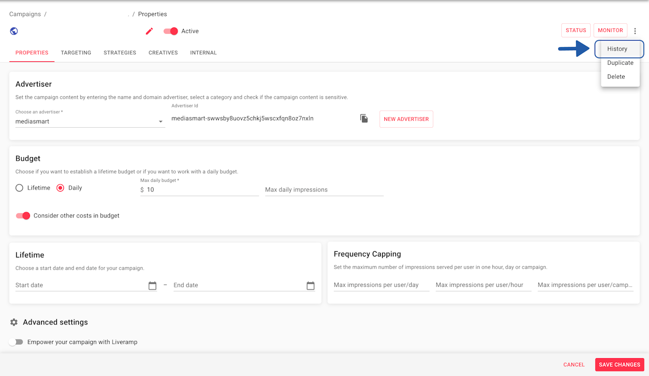Click the Save Changes button

619,365
